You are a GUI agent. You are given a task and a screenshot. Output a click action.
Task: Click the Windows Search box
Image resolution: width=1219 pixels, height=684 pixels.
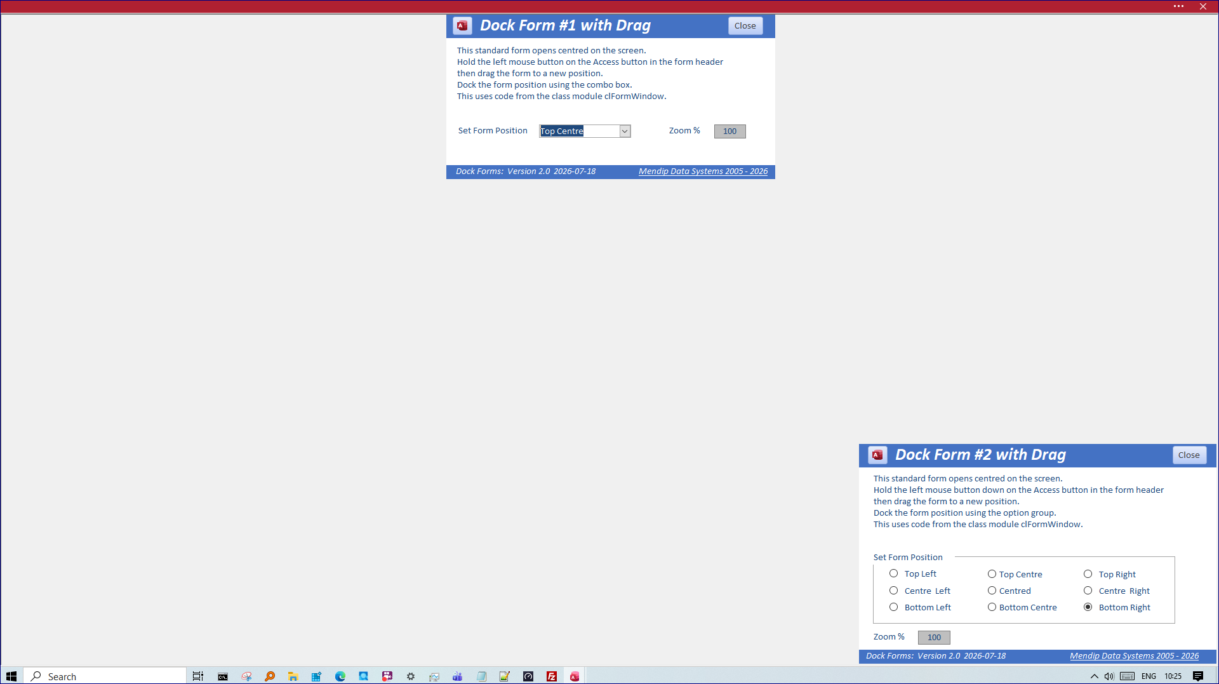pyautogui.click(x=105, y=676)
